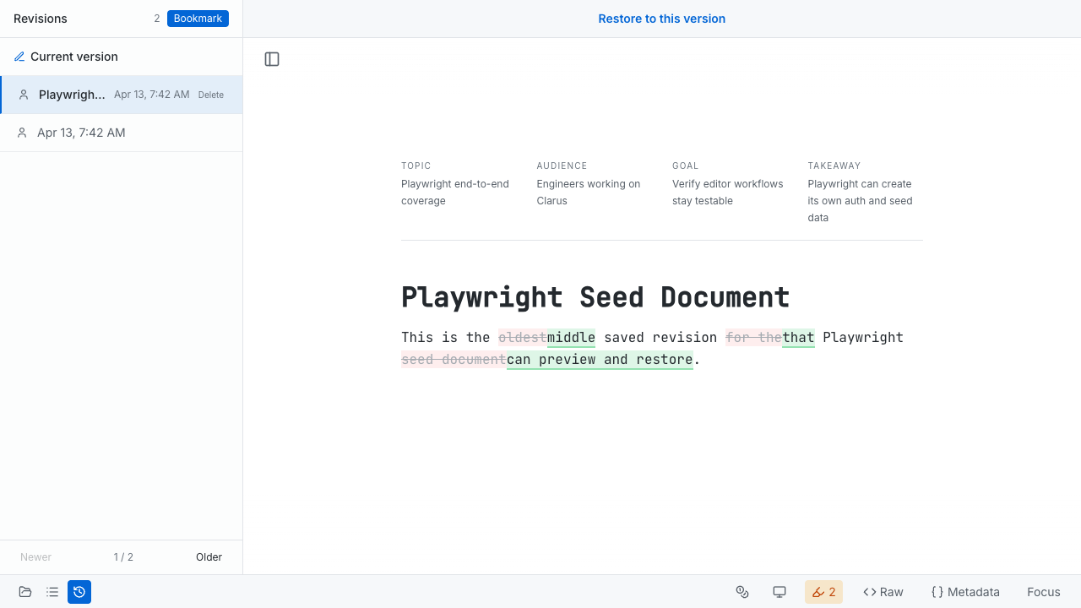Viewport: 1081px width, 608px height.
Task: Click the revision count '2' in header
Action: [156, 19]
